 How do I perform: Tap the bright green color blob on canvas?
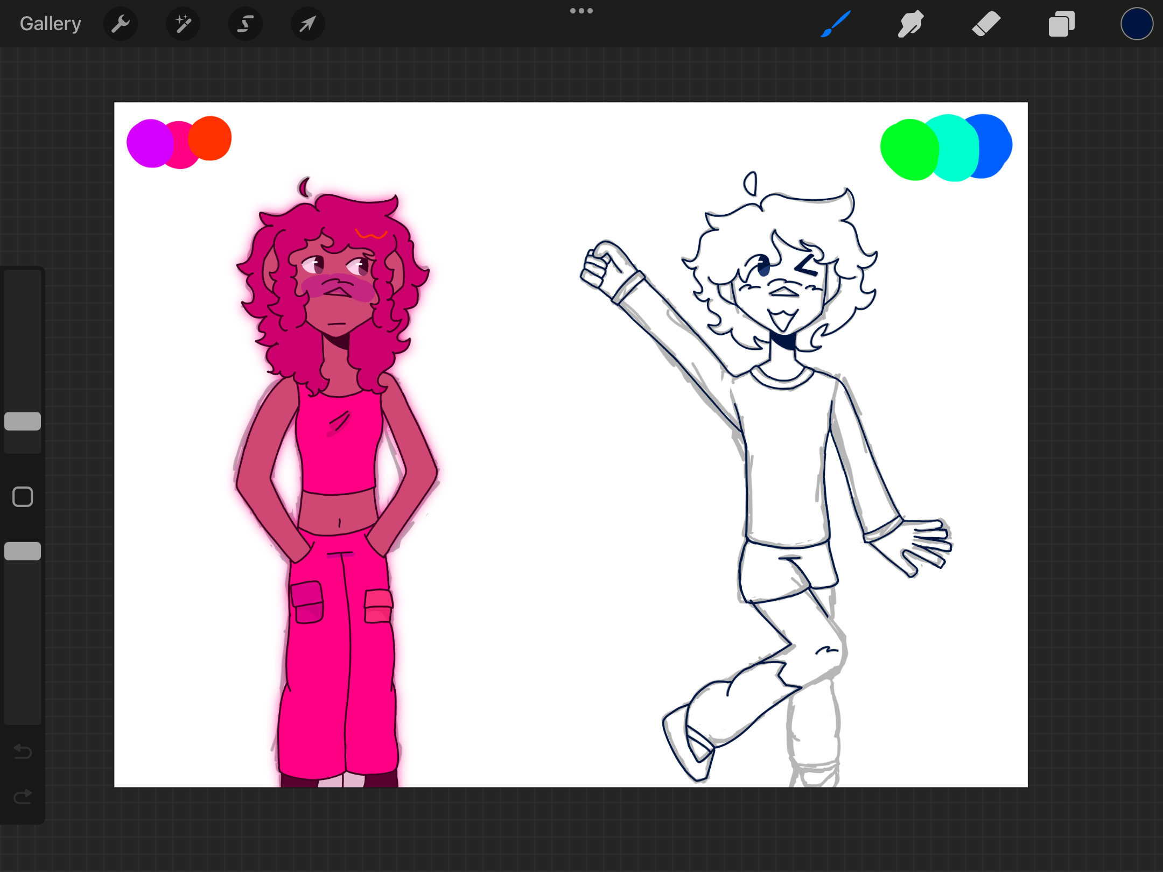click(909, 150)
